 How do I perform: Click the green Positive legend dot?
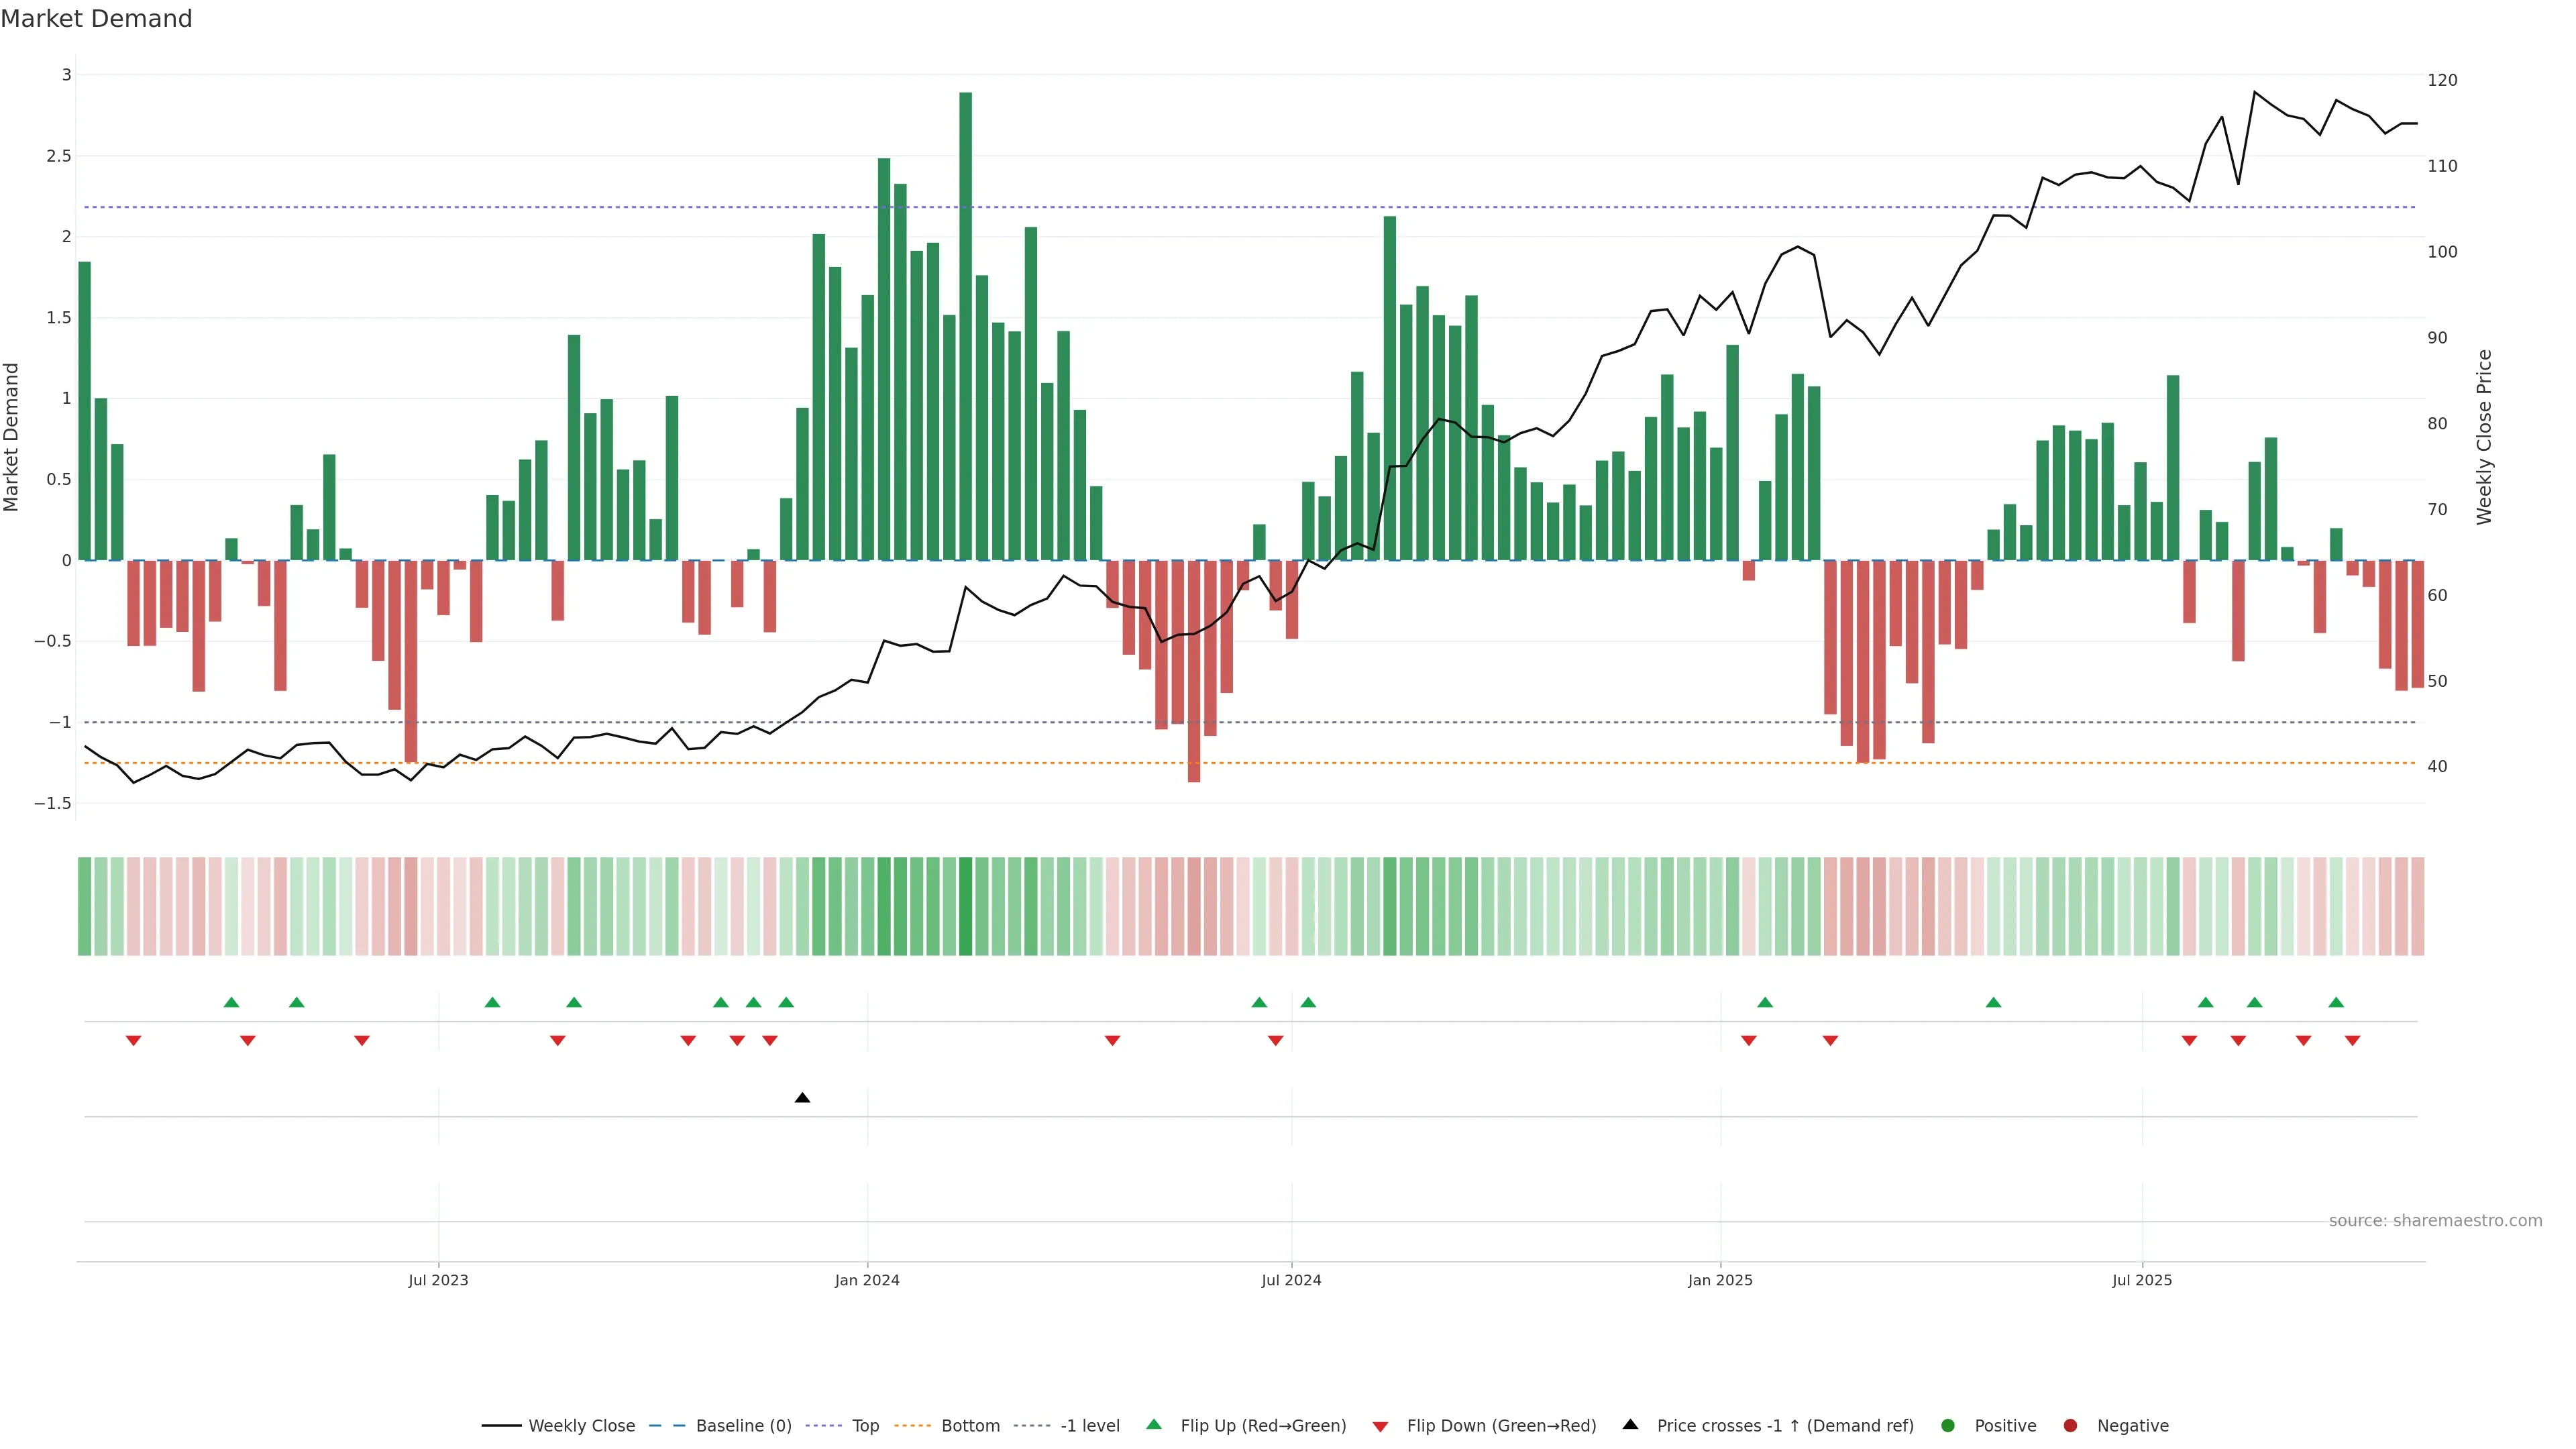point(1947,1426)
